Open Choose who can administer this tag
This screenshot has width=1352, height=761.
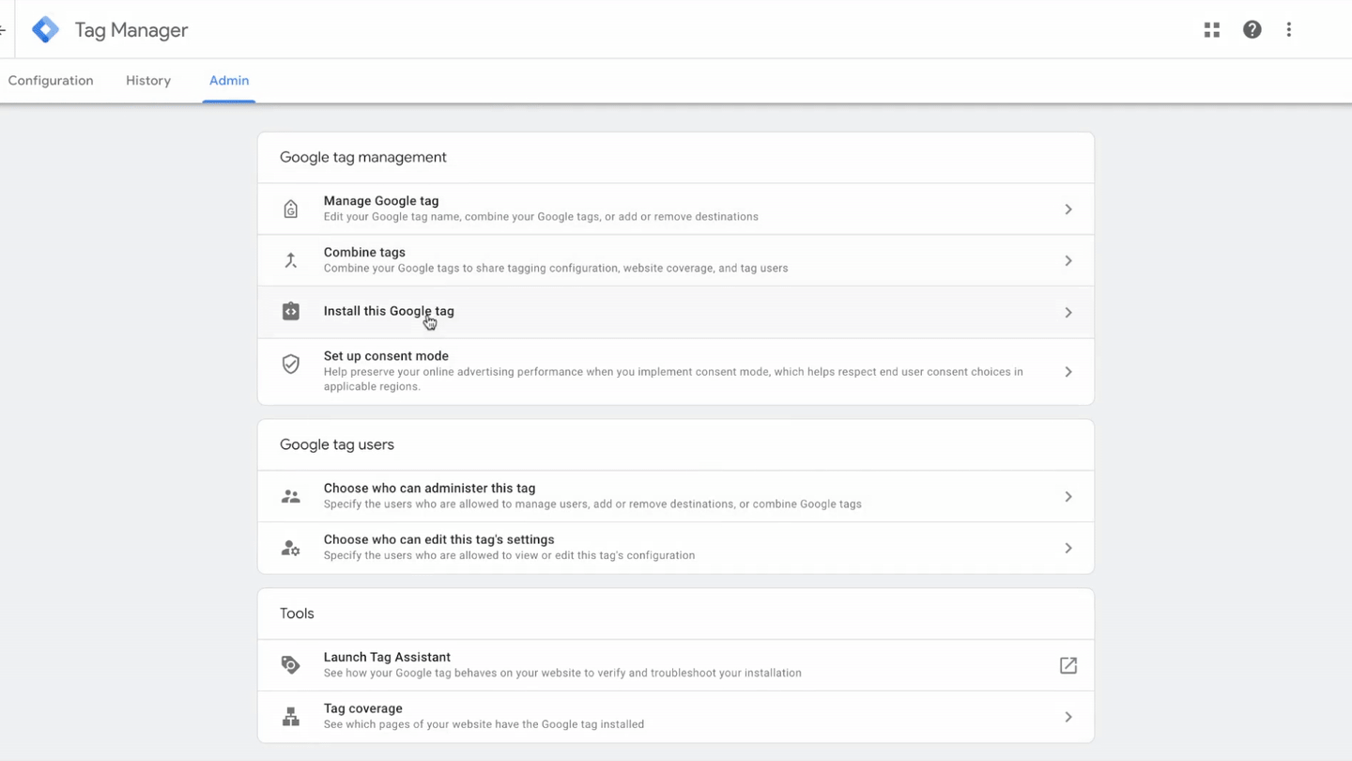point(676,496)
